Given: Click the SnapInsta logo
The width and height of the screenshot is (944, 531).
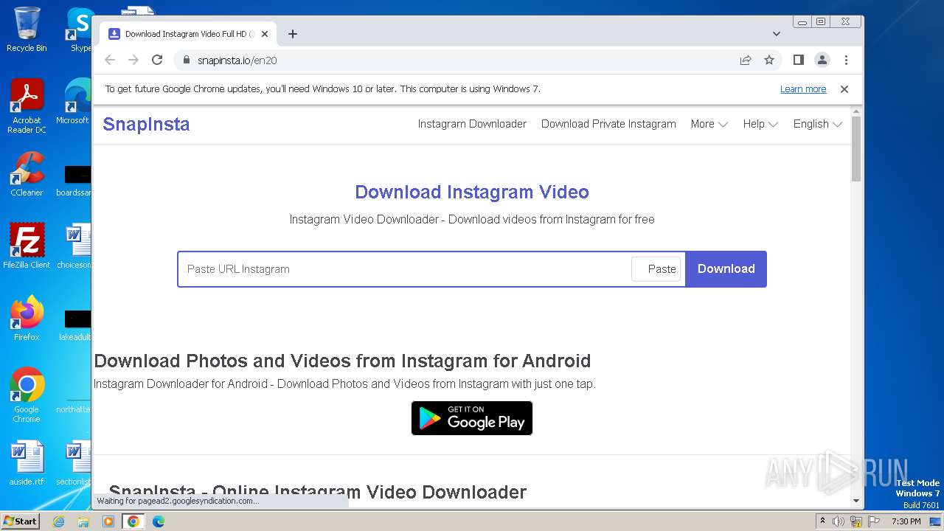Looking at the screenshot, I should (x=146, y=124).
